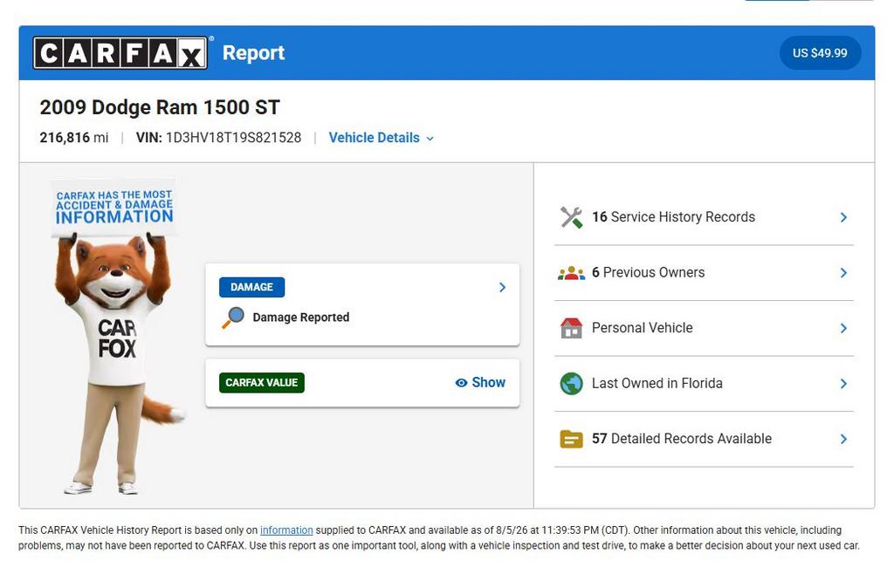Click the wrench icon for Service History
The image size is (894, 567).
tap(571, 217)
